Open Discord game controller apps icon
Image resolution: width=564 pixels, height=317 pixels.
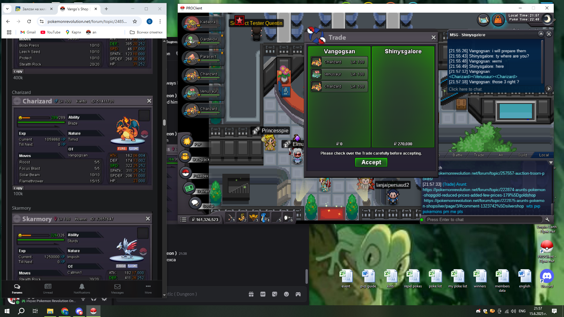(x=298, y=294)
